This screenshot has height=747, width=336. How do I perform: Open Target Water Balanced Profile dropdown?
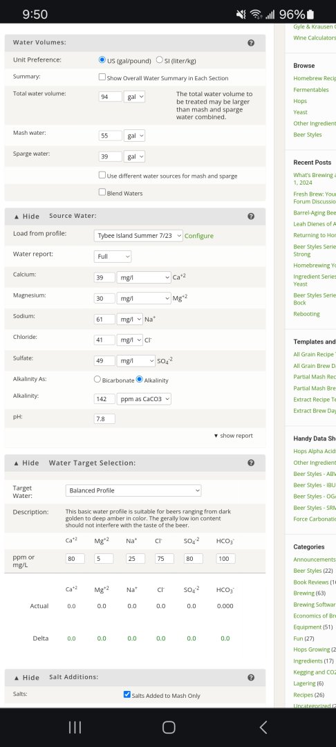[133, 490]
